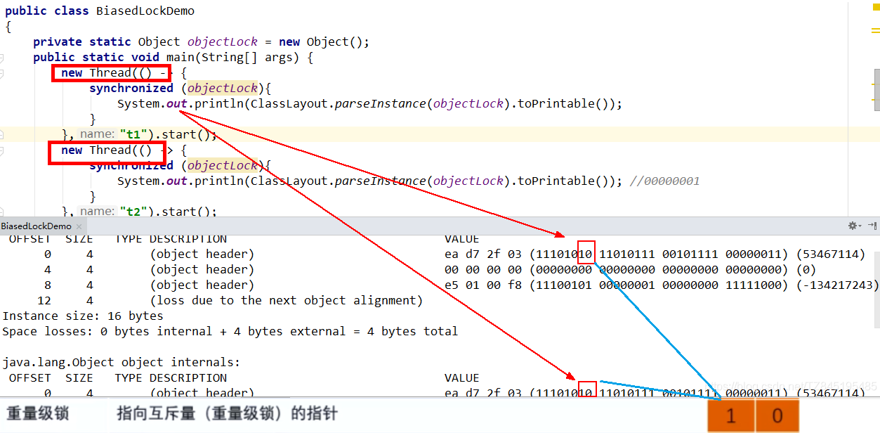Click "java.lang.Object object internals:" line
Screen dimensions: 880x433
tap(122, 363)
